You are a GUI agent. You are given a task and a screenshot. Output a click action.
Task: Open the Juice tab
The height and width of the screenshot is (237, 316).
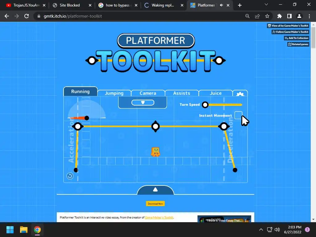216,93
